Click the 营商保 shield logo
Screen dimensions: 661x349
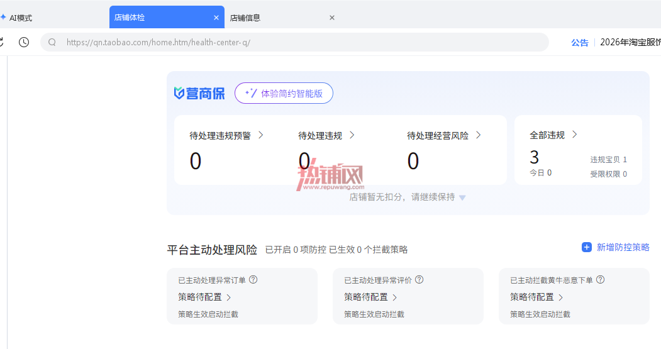pyautogui.click(x=179, y=93)
